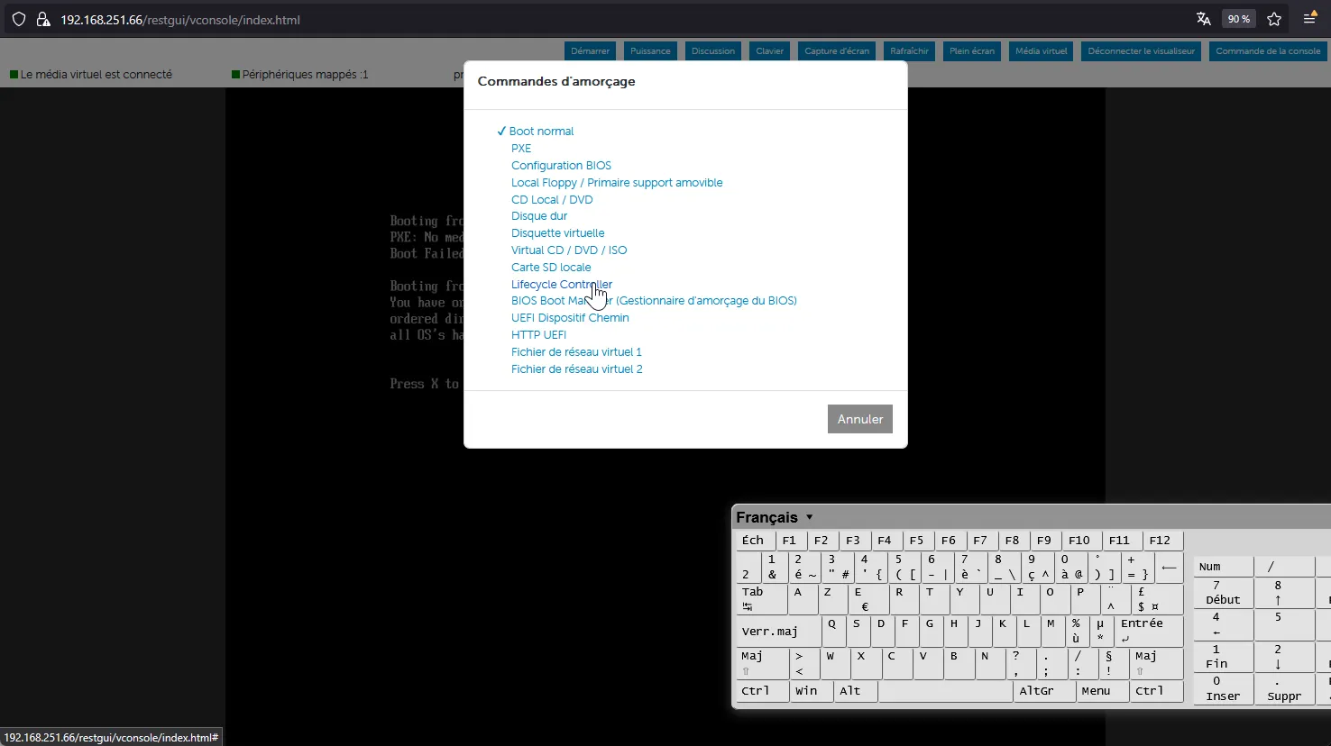Open the Média virtuel button
This screenshot has height=746, width=1331.
1041,51
